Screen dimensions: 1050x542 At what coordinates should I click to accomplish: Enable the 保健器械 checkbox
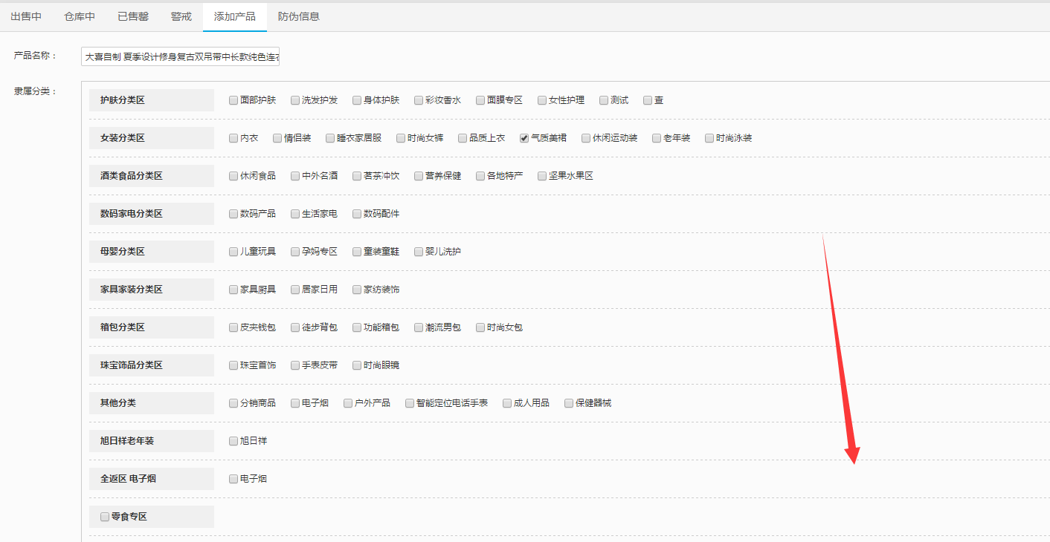coord(569,403)
